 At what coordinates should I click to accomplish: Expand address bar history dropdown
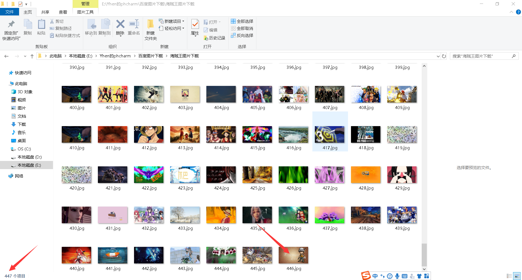(x=438, y=56)
